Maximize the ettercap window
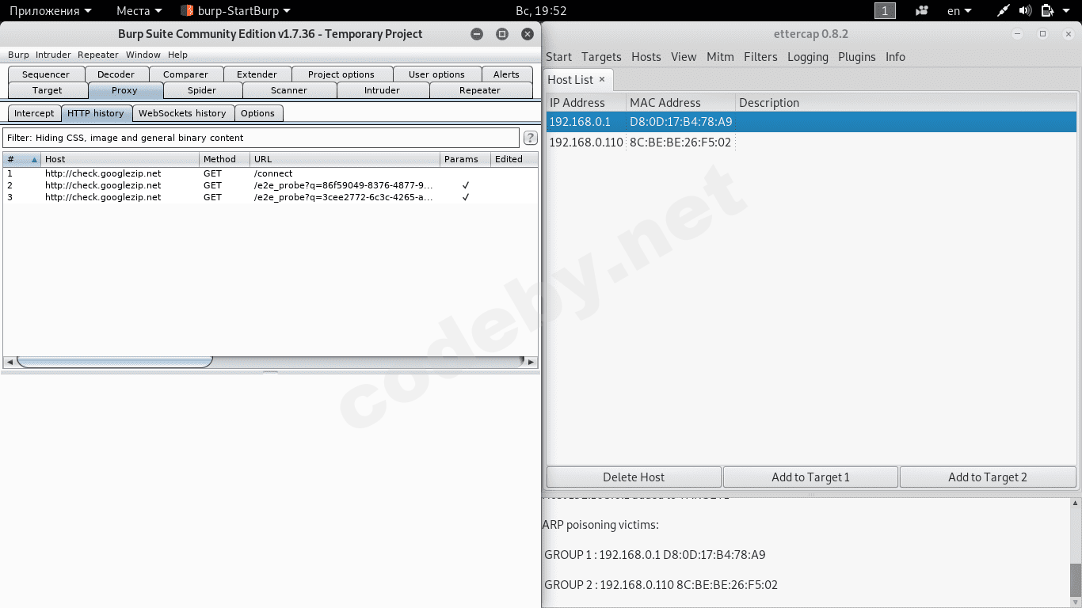Image resolution: width=1082 pixels, height=608 pixels. (1043, 34)
